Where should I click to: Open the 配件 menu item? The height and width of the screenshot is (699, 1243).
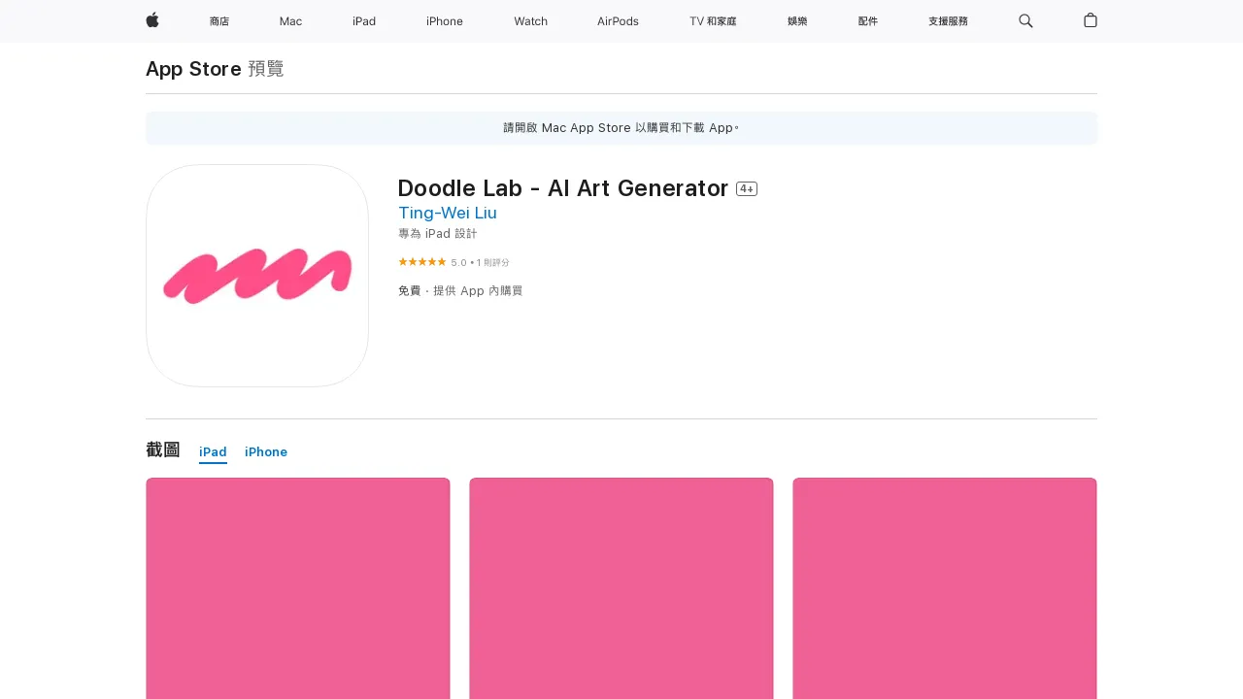868,21
